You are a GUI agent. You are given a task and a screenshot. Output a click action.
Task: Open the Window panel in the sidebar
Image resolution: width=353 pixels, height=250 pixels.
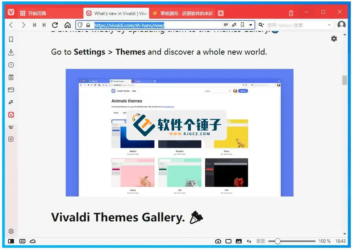pyautogui.click(x=11, y=90)
